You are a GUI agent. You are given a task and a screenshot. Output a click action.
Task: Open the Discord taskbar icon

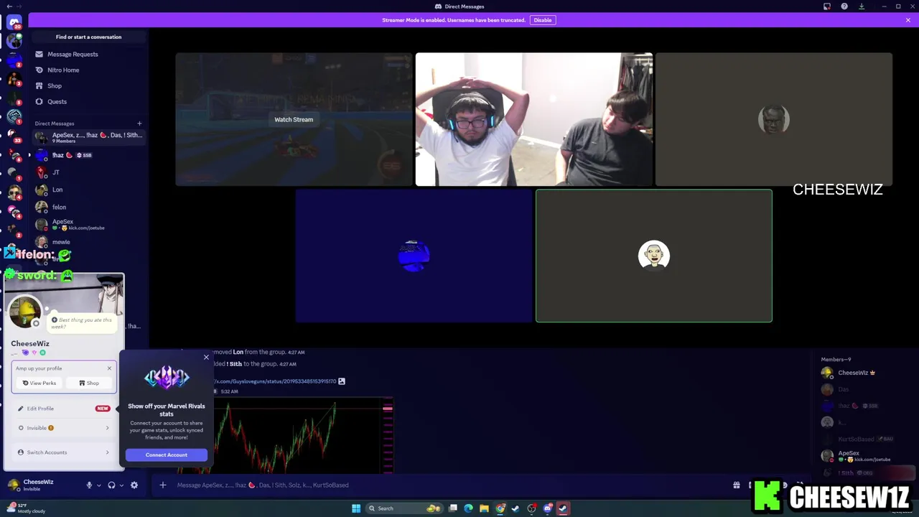point(547,508)
